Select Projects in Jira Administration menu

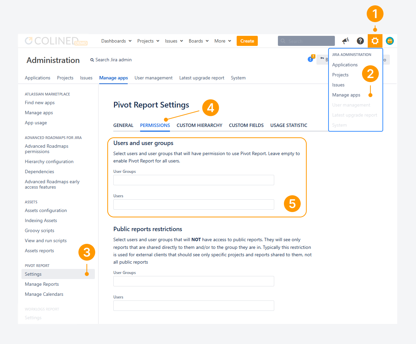(340, 75)
